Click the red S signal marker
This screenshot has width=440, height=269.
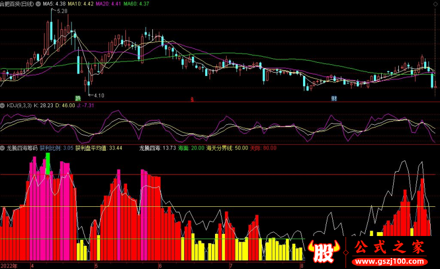pyautogui.click(x=192, y=99)
